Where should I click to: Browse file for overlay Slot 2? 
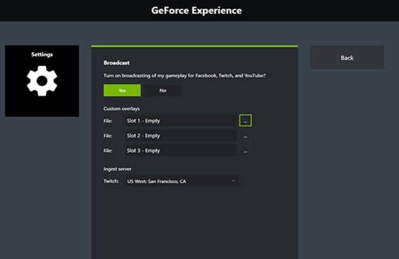click(245, 136)
